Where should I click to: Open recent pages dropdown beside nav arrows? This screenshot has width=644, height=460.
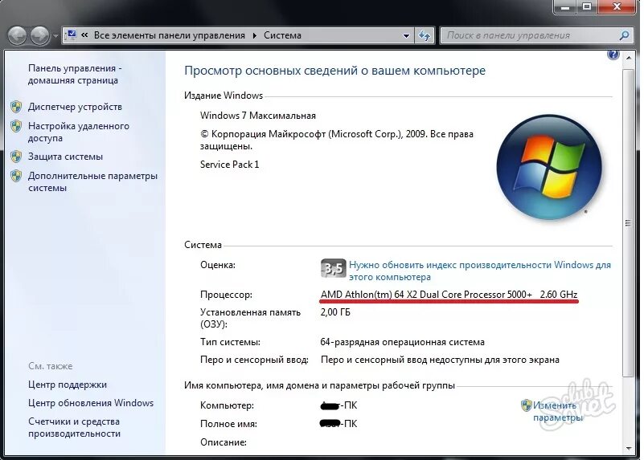[55, 36]
